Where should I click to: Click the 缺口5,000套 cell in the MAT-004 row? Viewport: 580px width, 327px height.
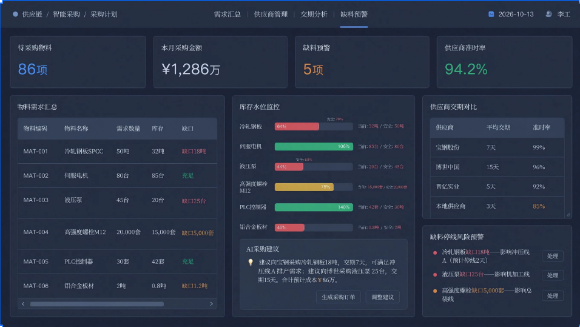tap(198, 233)
